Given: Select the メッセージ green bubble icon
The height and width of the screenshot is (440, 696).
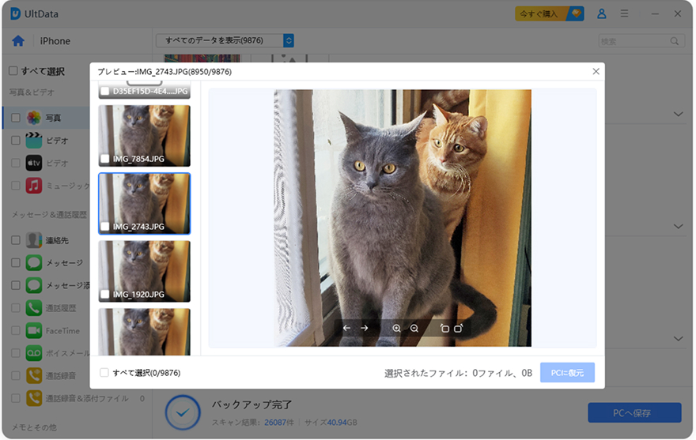Looking at the screenshot, I should 34,262.
